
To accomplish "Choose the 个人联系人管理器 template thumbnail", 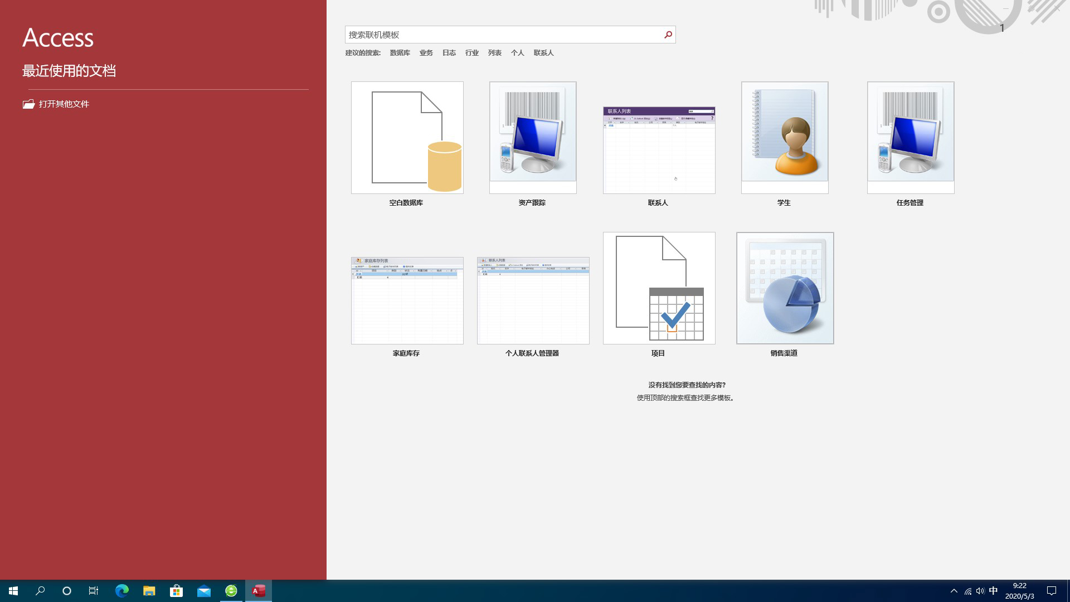I will 533,300.
